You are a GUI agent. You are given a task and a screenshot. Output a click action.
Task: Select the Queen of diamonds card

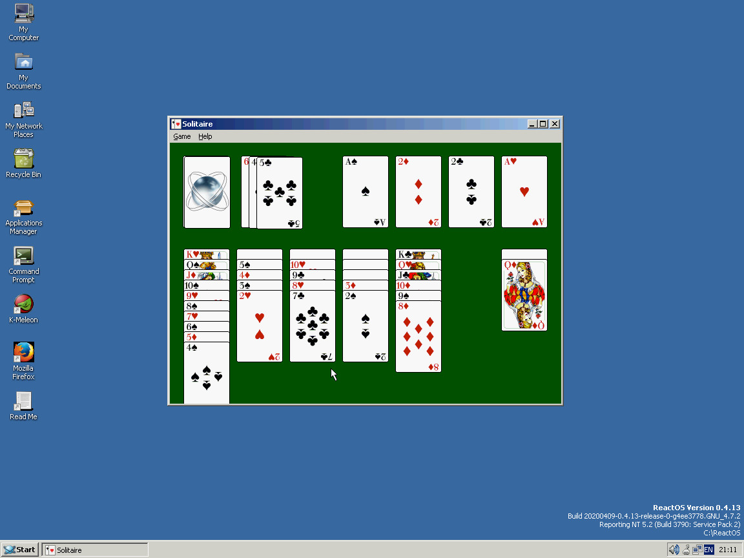pos(524,295)
